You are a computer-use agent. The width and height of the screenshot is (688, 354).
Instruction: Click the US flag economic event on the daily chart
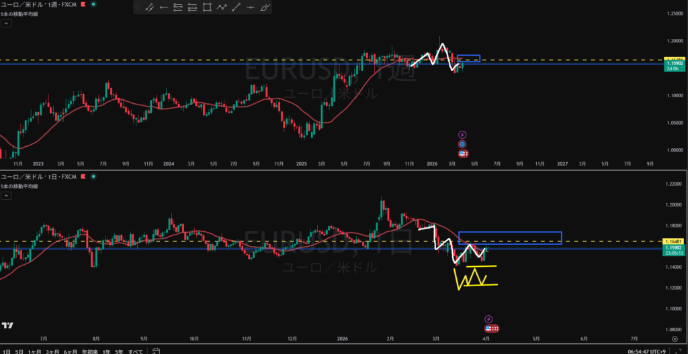[491, 329]
